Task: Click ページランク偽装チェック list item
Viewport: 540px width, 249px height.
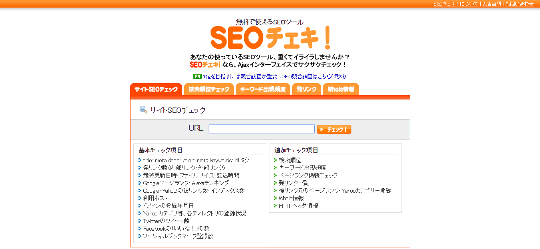Action: point(308,175)
